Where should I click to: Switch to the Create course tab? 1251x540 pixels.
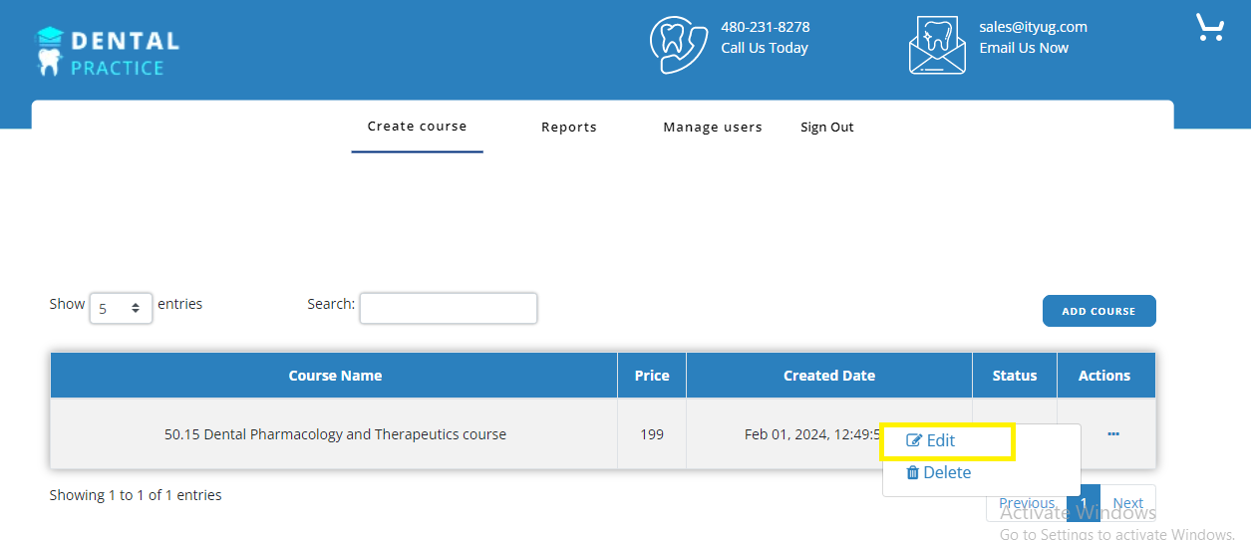pos(417,127)
